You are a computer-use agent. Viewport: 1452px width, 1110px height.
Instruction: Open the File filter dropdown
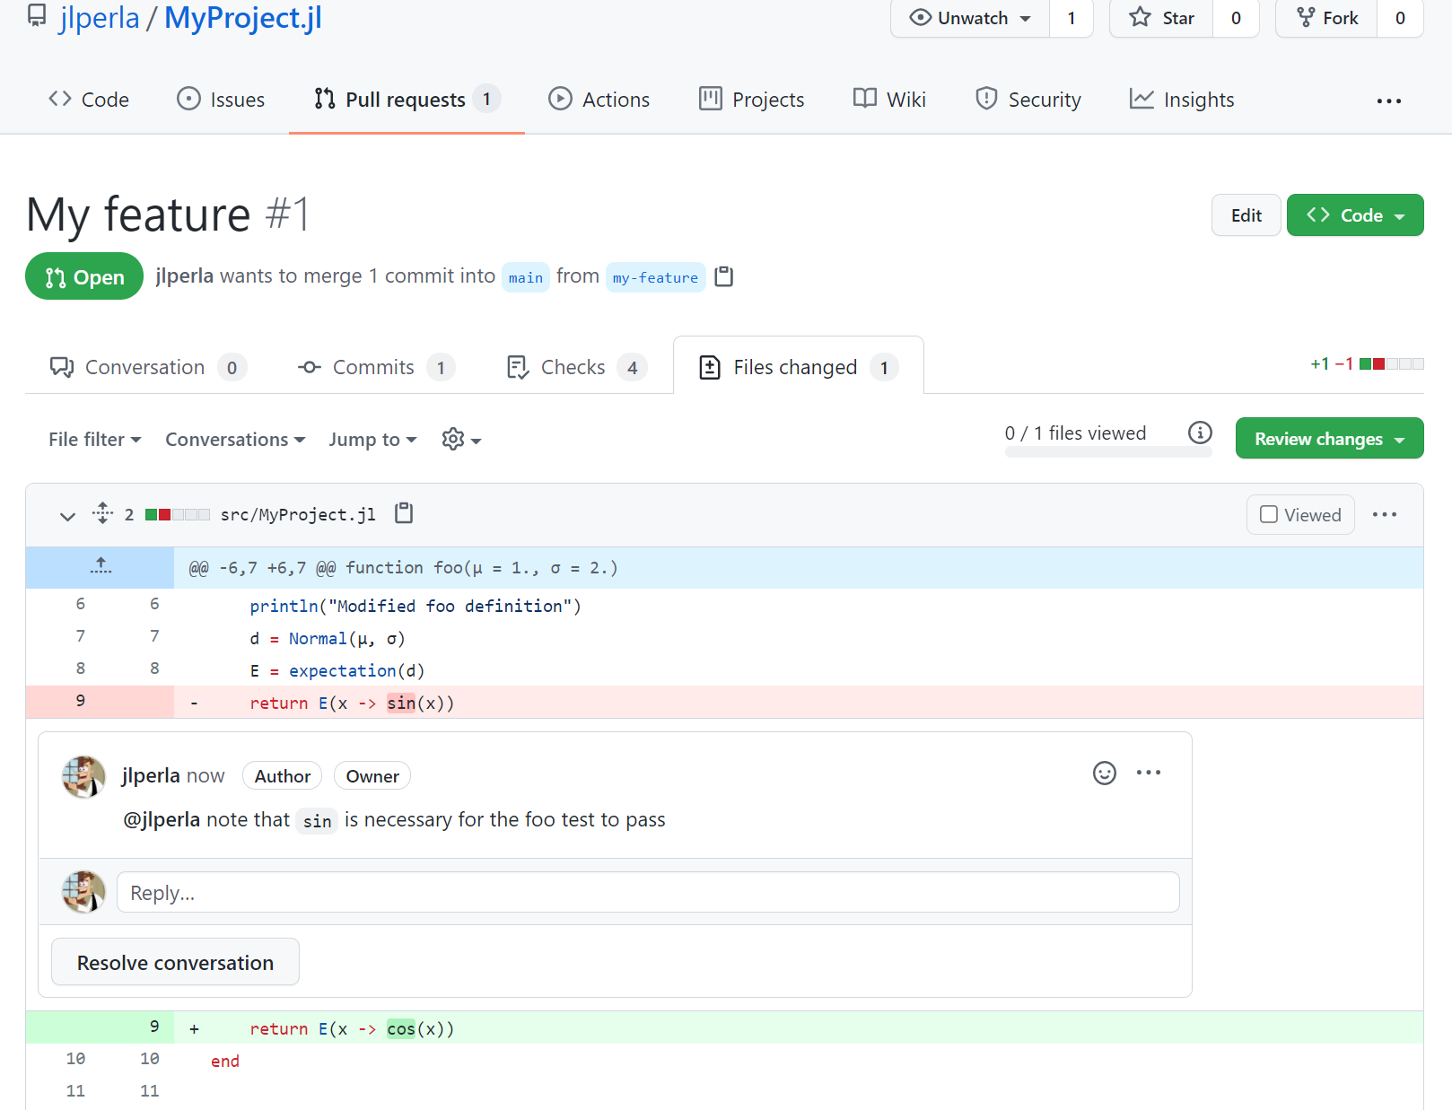94,440
